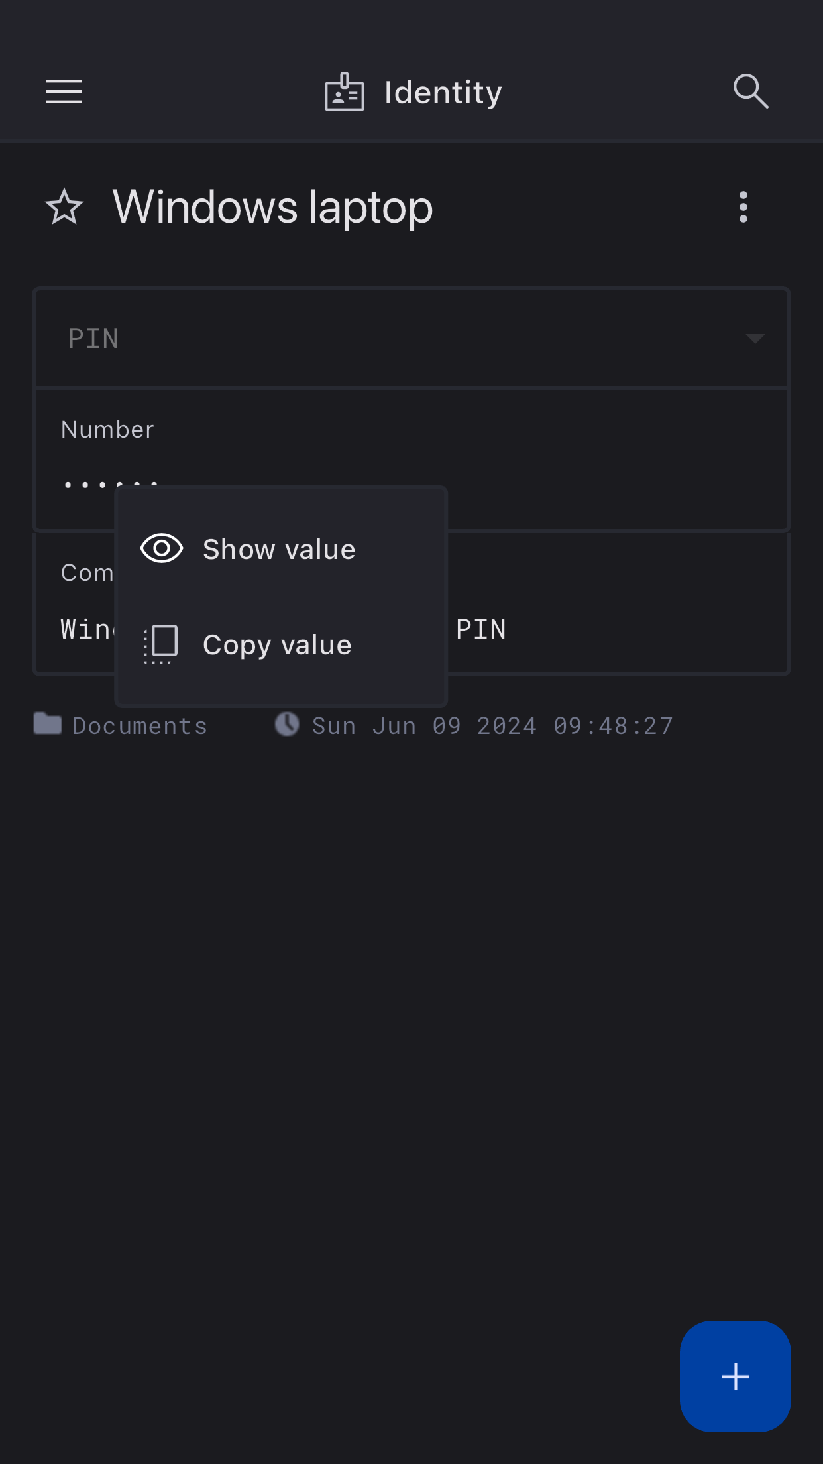Choose Copy value from the menu
Screen dimensions: 823x1464
click(277, 645)
